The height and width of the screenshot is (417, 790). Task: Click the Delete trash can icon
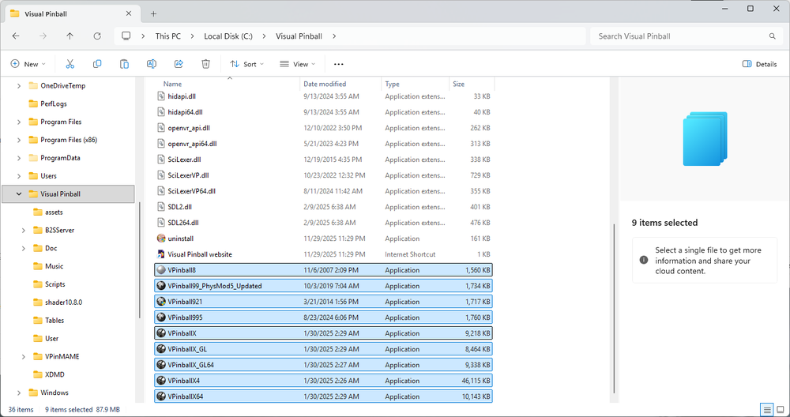[205, 64]
